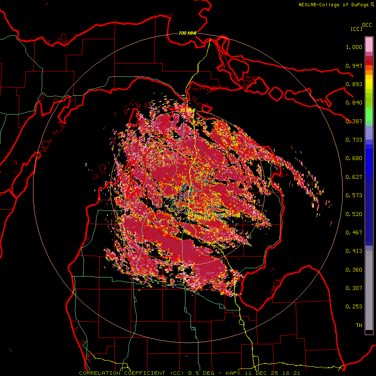Viewport: 376px width, 376px height.
Task: Click the [CC] unit label
Action: tap(356, 29)
